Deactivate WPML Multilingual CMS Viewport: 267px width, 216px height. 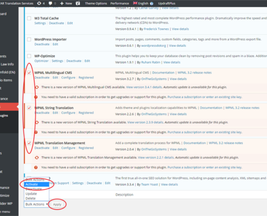coord(42,78)
